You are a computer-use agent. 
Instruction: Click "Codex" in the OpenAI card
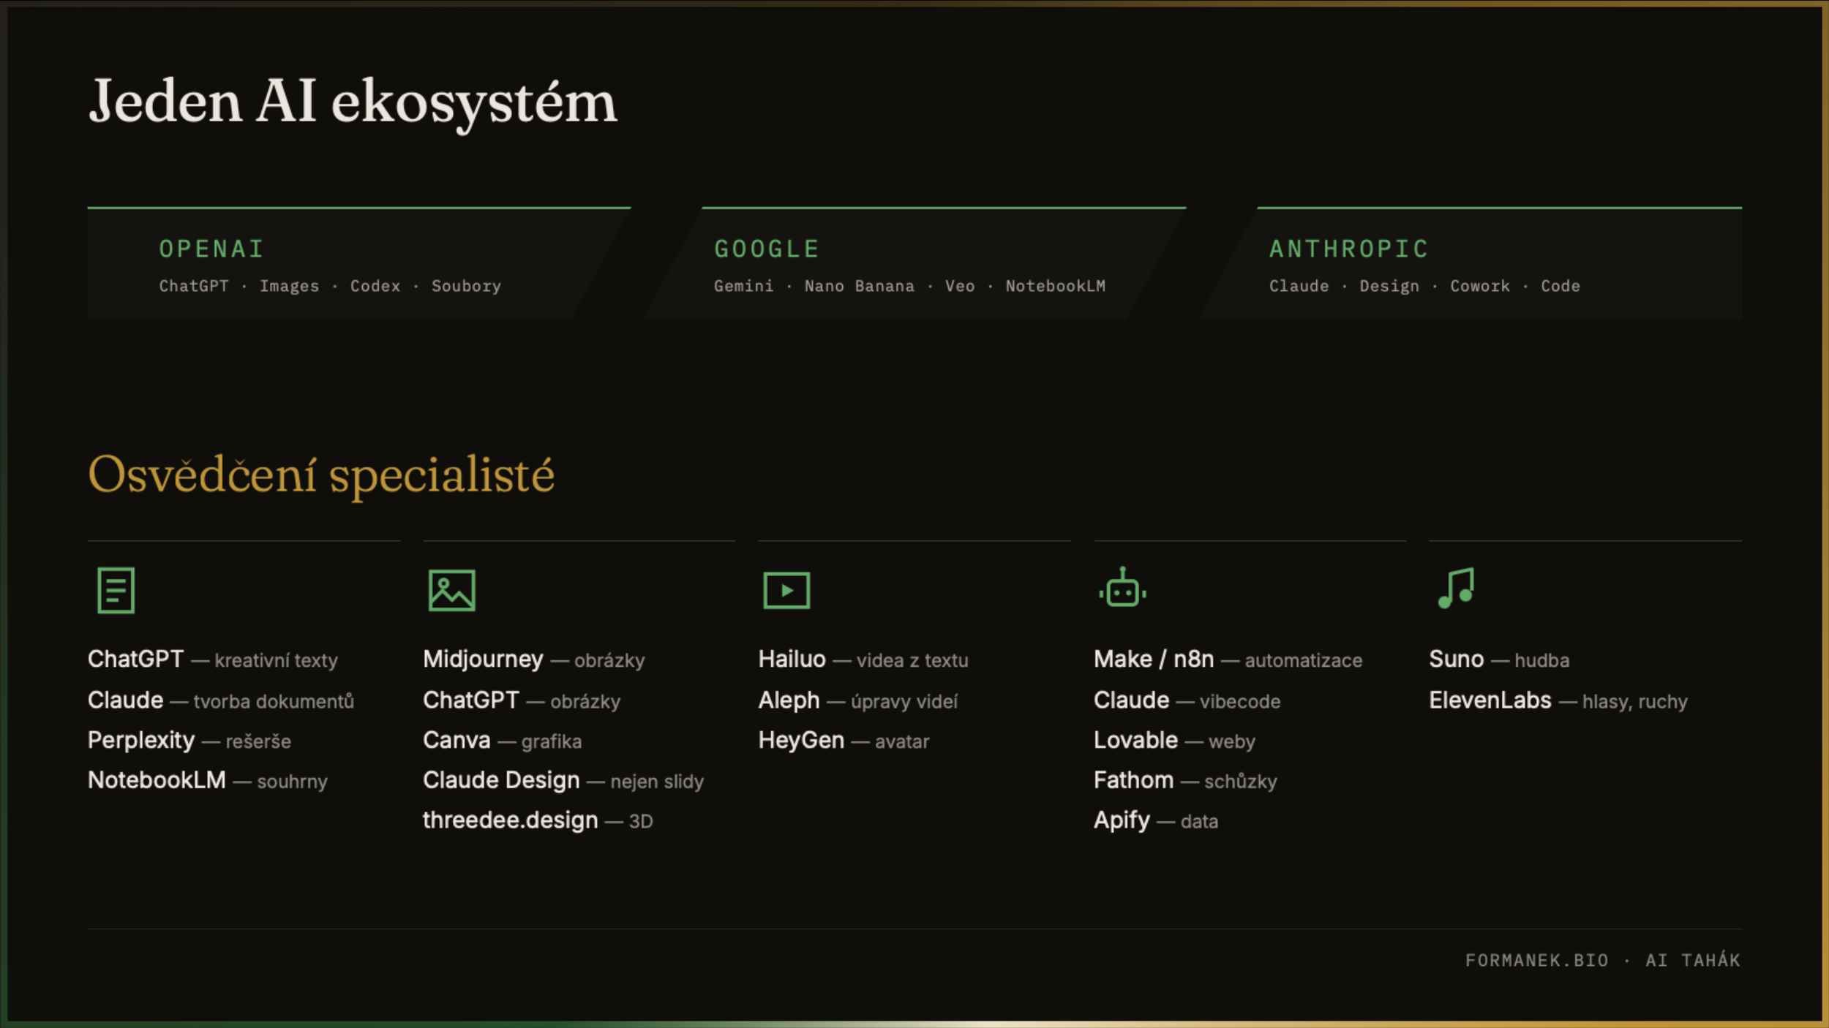coord(375,286)
